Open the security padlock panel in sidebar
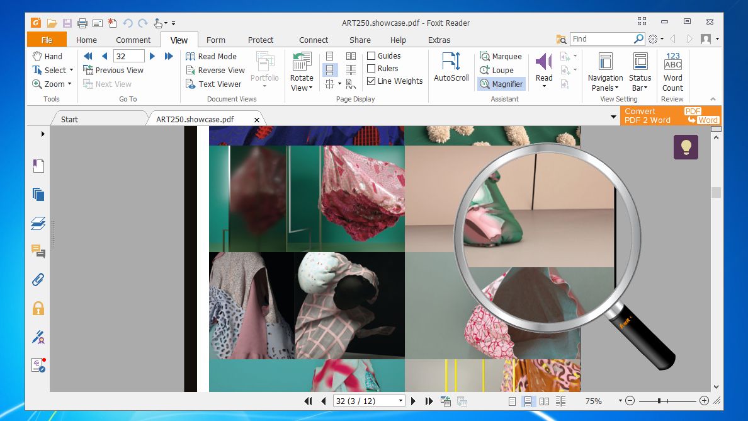Screen dimensions: 748x421 [38, 308]
